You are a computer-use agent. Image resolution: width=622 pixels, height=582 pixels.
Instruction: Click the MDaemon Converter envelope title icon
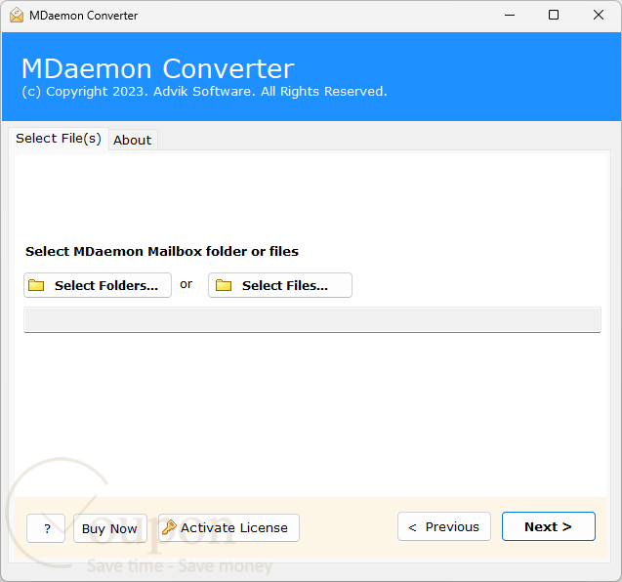[17, 15]
